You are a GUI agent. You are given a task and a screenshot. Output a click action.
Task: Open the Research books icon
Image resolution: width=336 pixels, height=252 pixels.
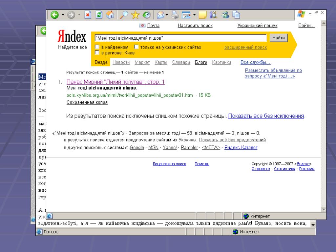coord(213,15)
